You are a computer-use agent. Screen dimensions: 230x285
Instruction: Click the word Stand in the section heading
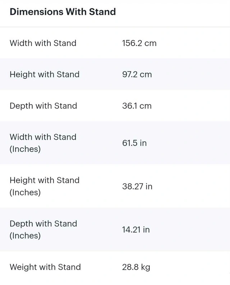click(x=102, y=12)
